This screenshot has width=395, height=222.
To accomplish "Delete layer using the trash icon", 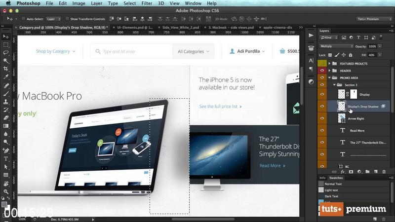I will [384, 172].
